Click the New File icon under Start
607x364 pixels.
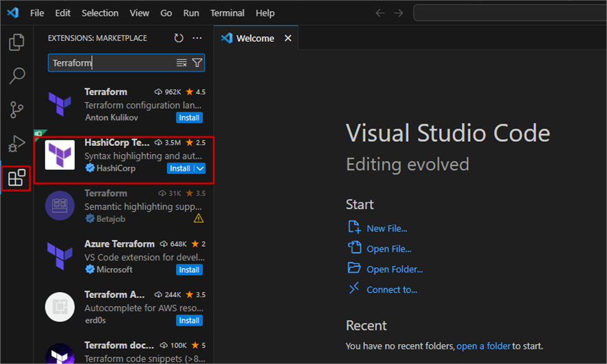[x=354, y=227]
